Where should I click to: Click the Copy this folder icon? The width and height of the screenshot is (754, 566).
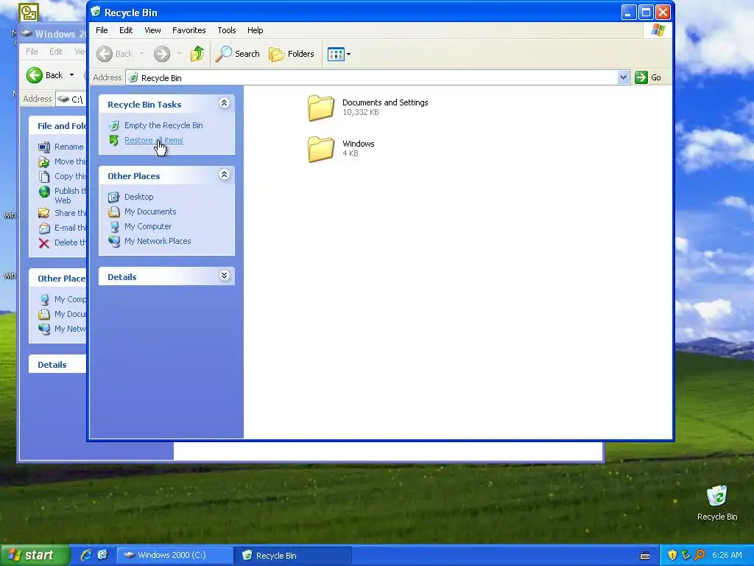point(43,177)
